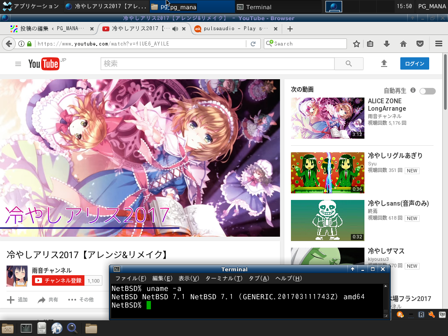Go back using the browser back arrow
Viewport: 448px width, 336px height.
pyautogui.click(x=9, y=44)
